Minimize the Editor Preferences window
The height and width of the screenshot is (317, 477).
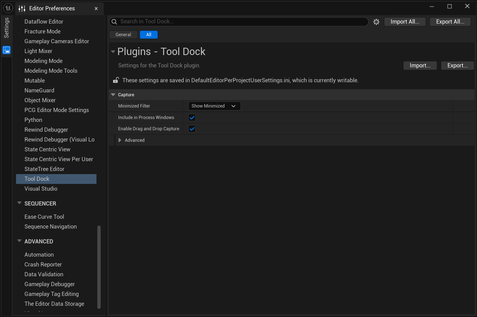432,6
